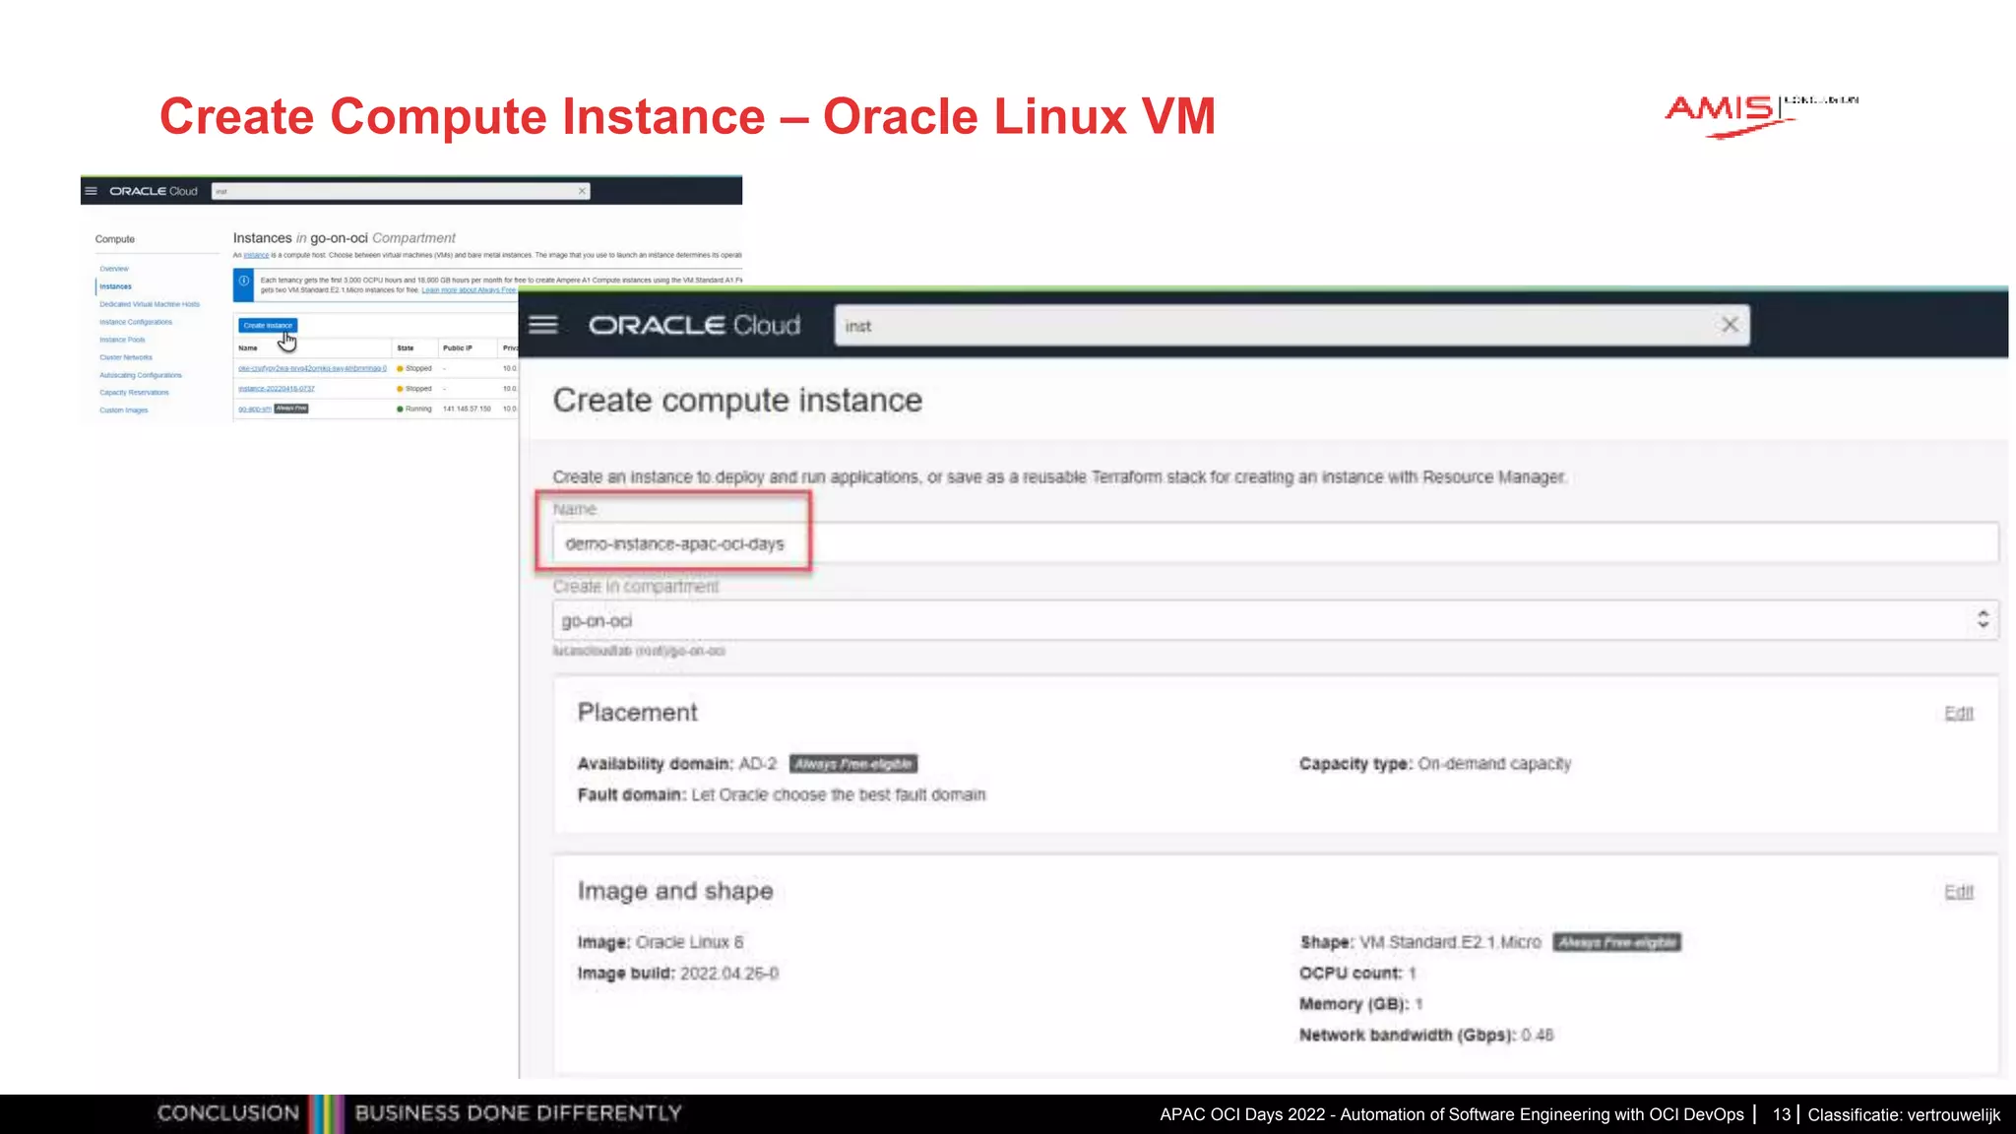Clear the large 'inst' search with X

[x=1730, y=325]
